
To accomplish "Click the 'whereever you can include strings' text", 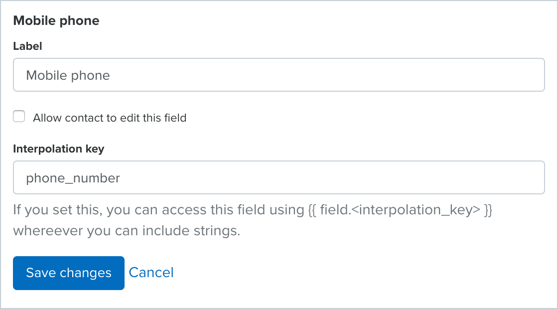I will [127, 232].
